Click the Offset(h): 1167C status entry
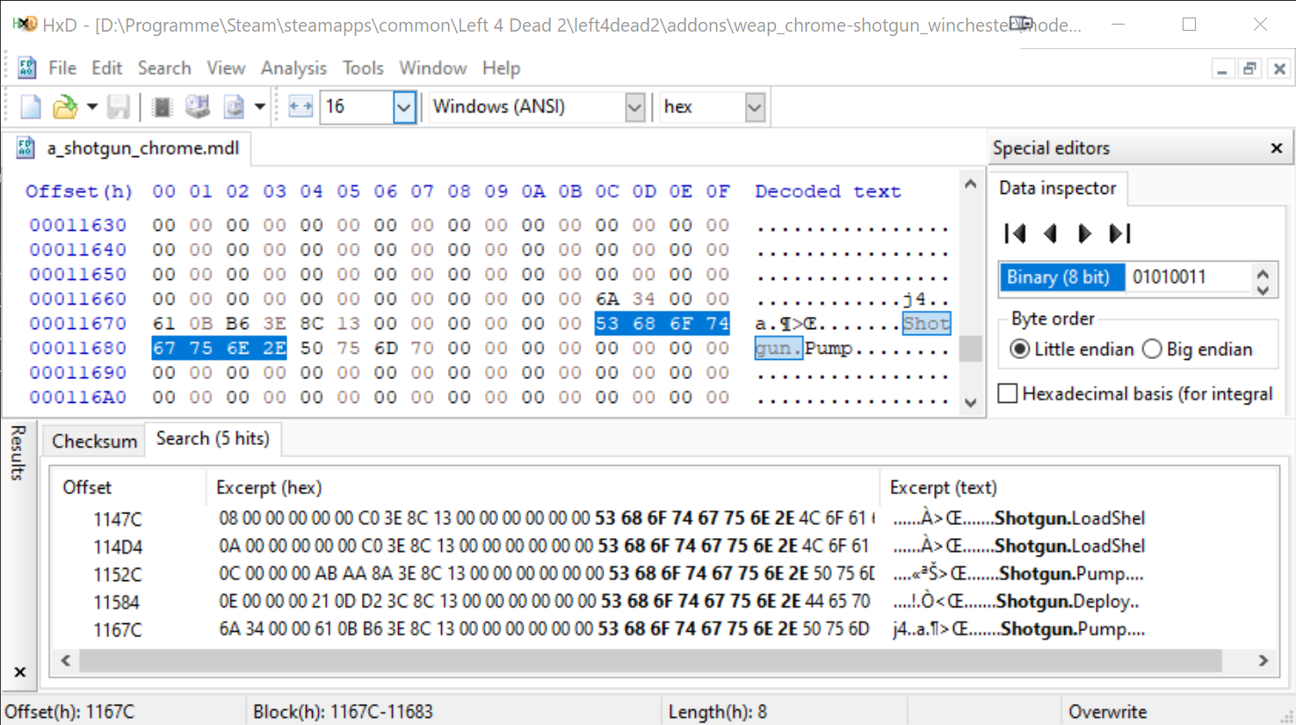This screenshot has width=1296, height=725. [x=70, y=712]
